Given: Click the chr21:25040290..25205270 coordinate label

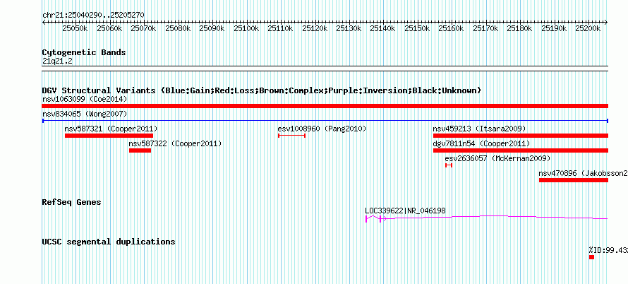Looking at the screenshot, I should (93, 15).
